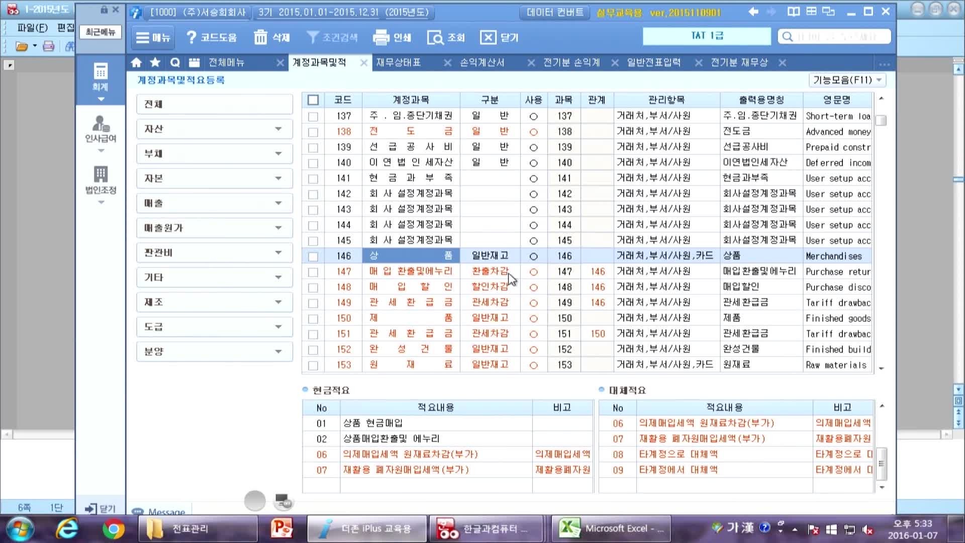Viewport: 965px width, 543px height.
Task: Open Microsoft Excel from taskbar
Action: [611, 528]
